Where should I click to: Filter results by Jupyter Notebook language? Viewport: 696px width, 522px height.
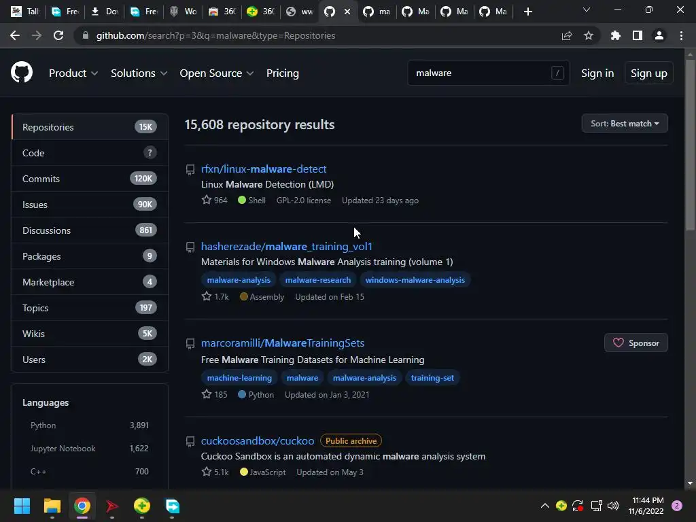point(89,449)
